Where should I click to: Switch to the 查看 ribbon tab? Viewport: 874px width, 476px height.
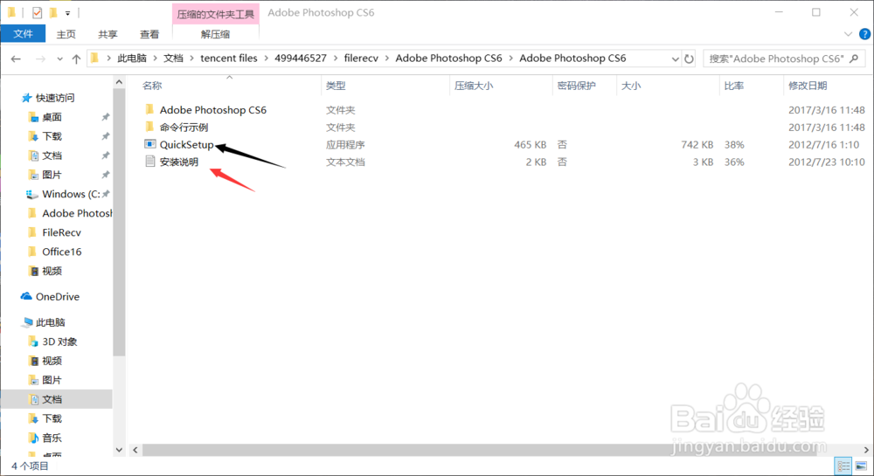(x=149, y=35)
